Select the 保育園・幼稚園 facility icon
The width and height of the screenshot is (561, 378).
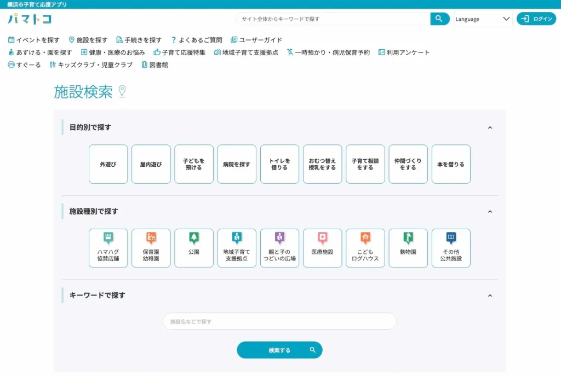click(151, 248)
